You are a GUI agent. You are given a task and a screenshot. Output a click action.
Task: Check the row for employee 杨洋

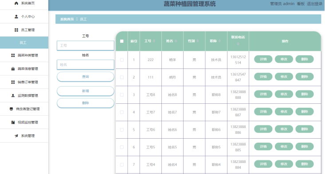[122, 60]
